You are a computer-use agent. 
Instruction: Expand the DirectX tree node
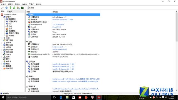coord(2,54)
